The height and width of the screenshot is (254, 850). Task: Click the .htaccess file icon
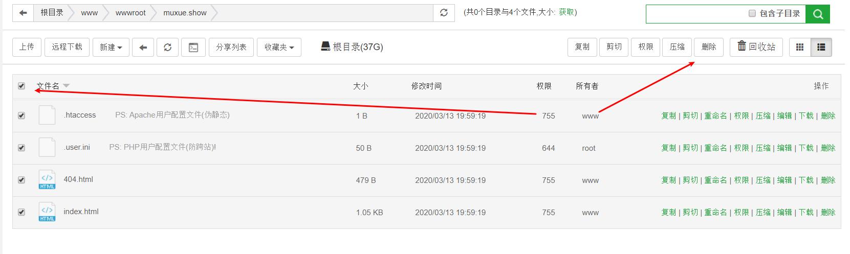[x=47, y=115]
